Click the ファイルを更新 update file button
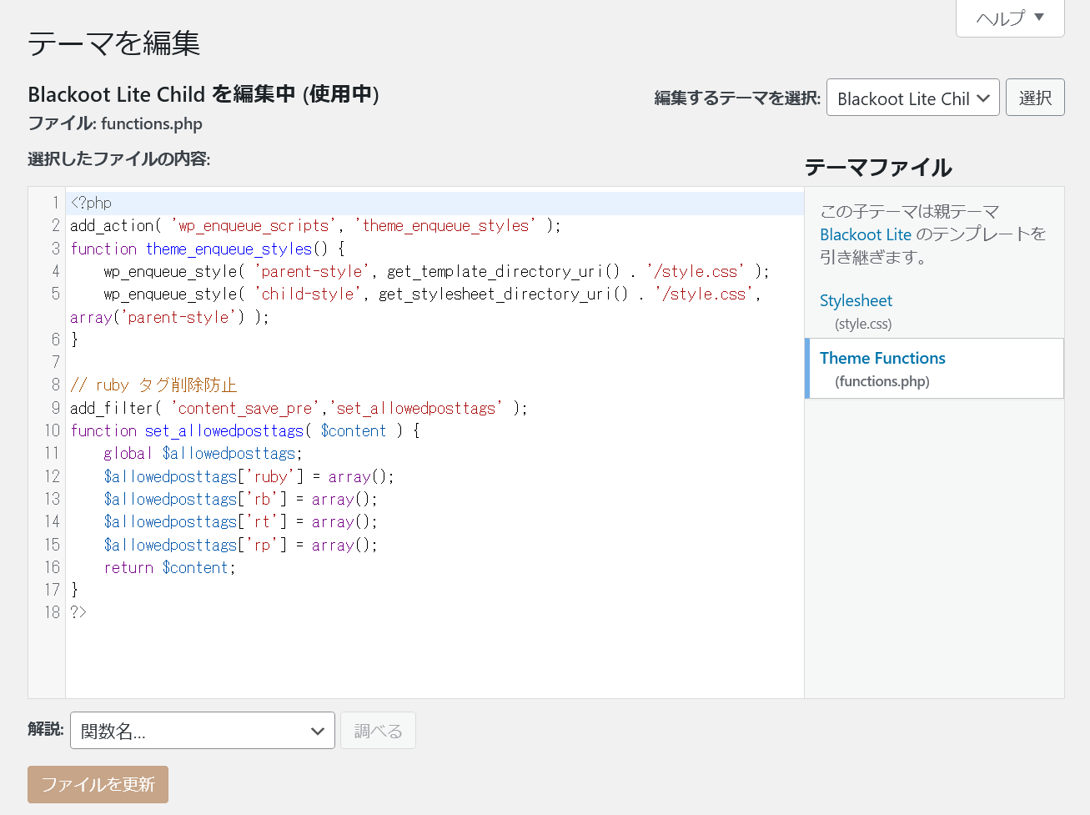Screen dimensions: 1090x815 pyautogui.click(x=98, y=784)
